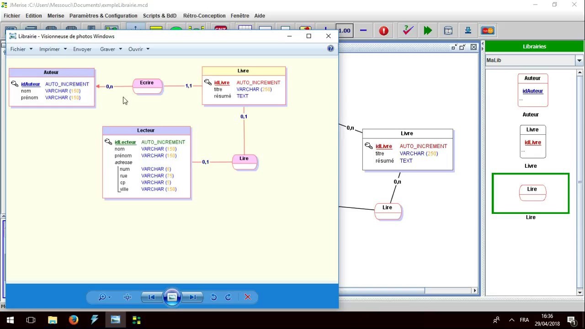Open the Fichier menu in JMerise

pos(12,16)
